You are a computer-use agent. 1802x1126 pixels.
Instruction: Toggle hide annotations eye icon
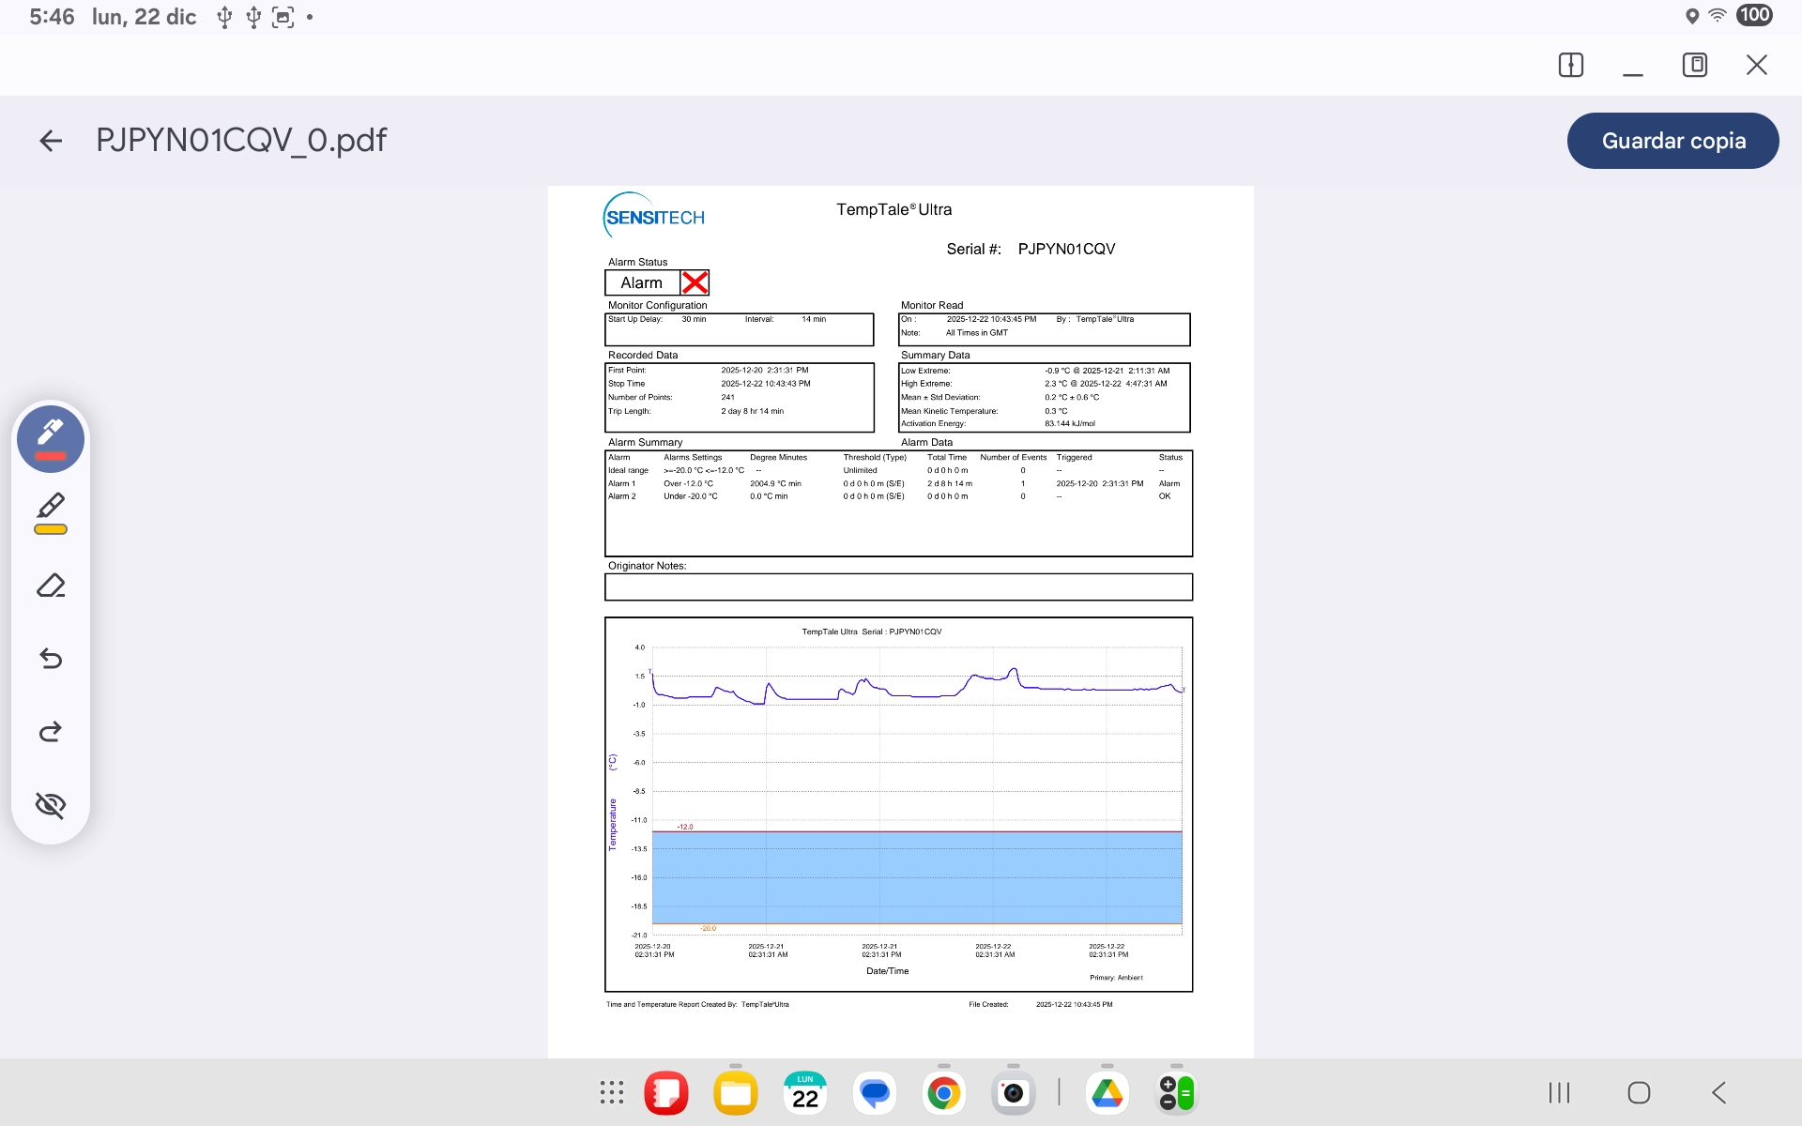(51, 805)
